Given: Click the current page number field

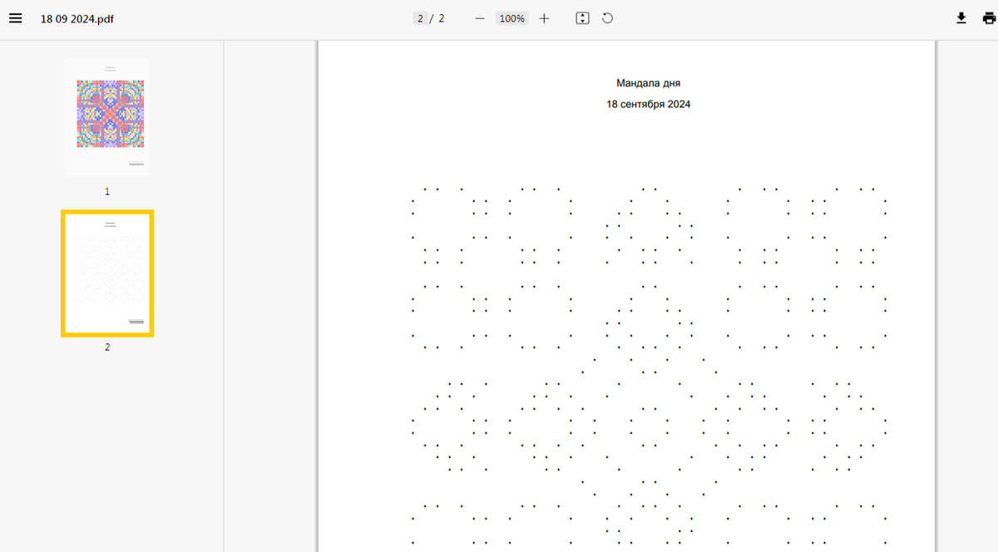Looking at the screenshot, I should [421, 18].
